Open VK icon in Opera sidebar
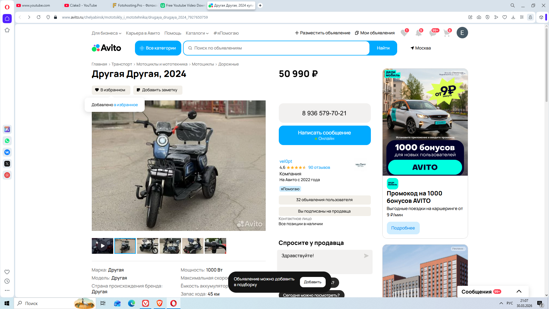Screen dimensions: 549x309 click(x=7, y=152)
